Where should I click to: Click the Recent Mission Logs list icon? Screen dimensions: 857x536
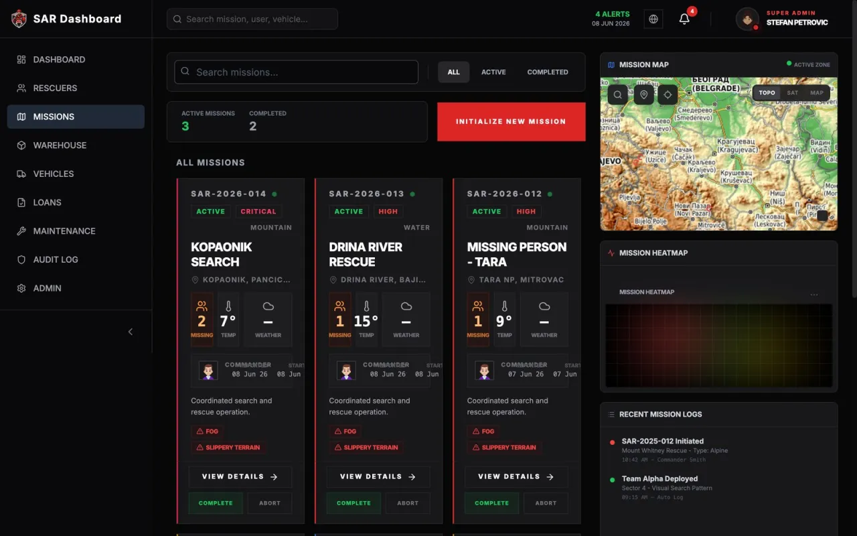coord(611,415)
